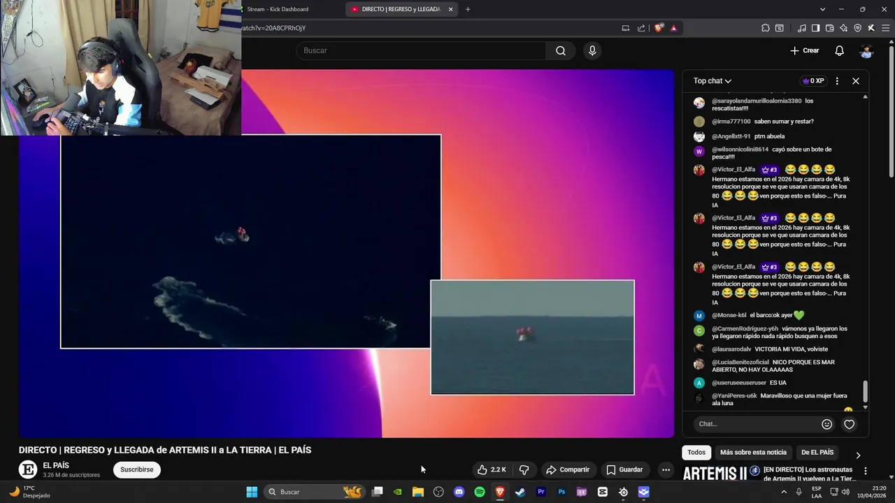Click the media control music note icon

point(801,28)
